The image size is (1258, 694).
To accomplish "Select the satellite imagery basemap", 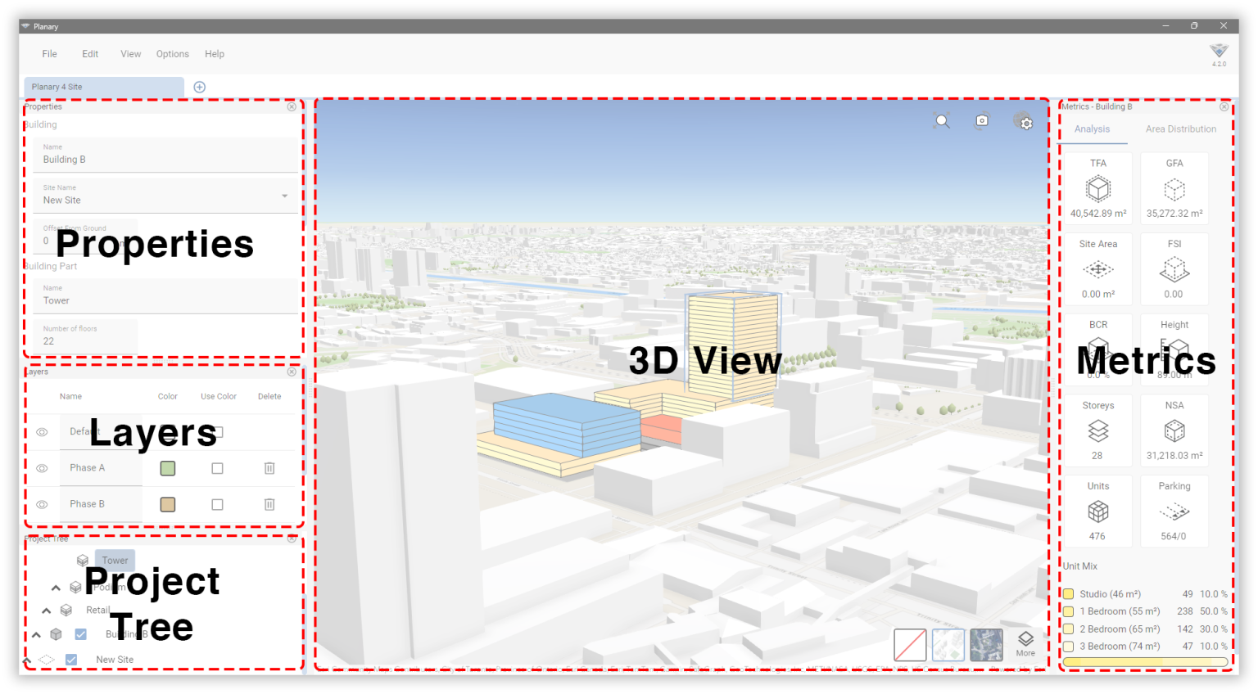I will click(x=986, y=646).
